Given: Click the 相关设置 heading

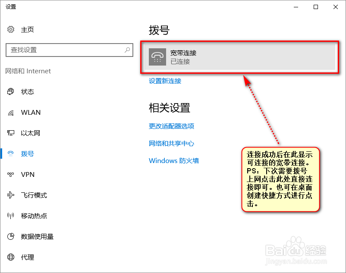Looking at the screenshot, I should (170, 108).
